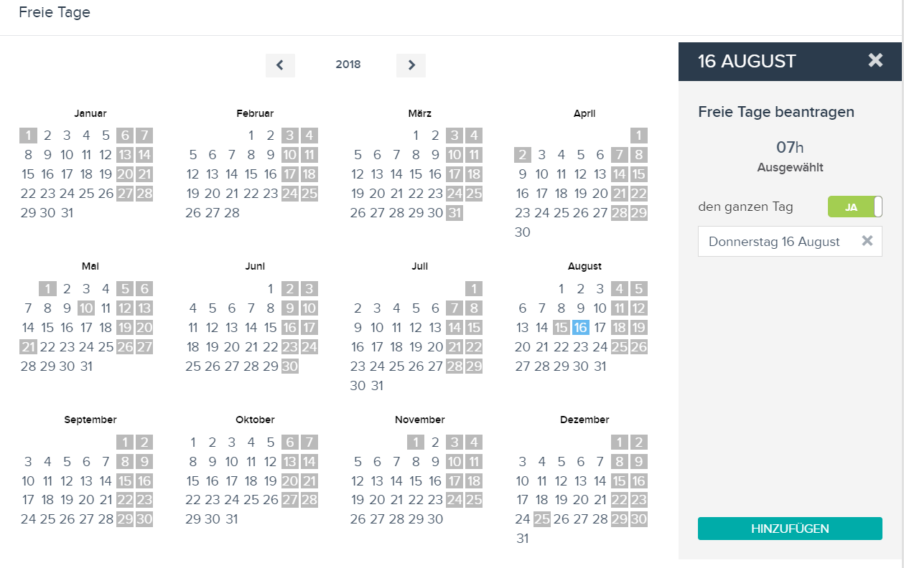Select 17 in the August calendar
Screen dimensions: 904x568
click(600, 328)
